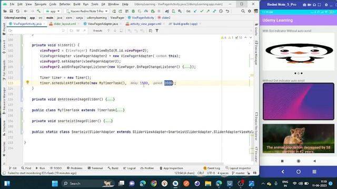The width and height of the screenshot is (337, 189).
Task: Click inside the editor search input field
Action: pos(36,30)
